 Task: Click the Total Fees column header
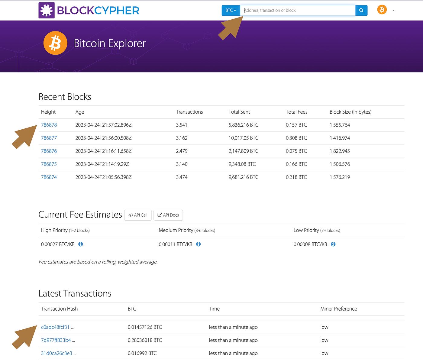click(297, 112)
